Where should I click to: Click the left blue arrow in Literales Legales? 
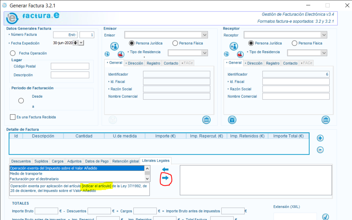click(x=165, y=169)
